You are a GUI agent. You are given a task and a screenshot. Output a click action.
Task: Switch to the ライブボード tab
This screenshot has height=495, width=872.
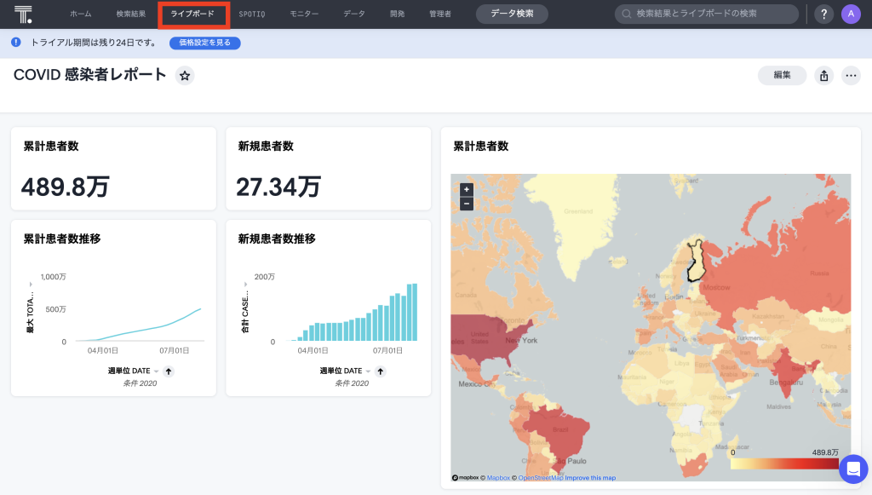pos(192,14)
